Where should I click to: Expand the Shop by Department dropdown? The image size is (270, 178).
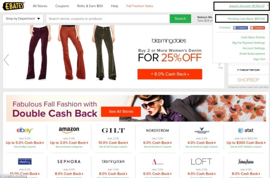pyautogui.click(x=23, y=18)
